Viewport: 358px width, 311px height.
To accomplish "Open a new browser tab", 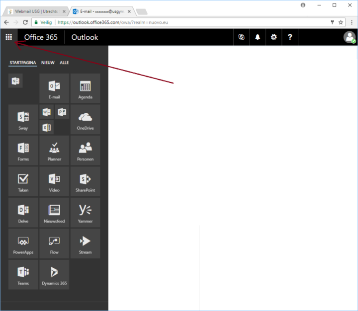I will coord(142,11).
